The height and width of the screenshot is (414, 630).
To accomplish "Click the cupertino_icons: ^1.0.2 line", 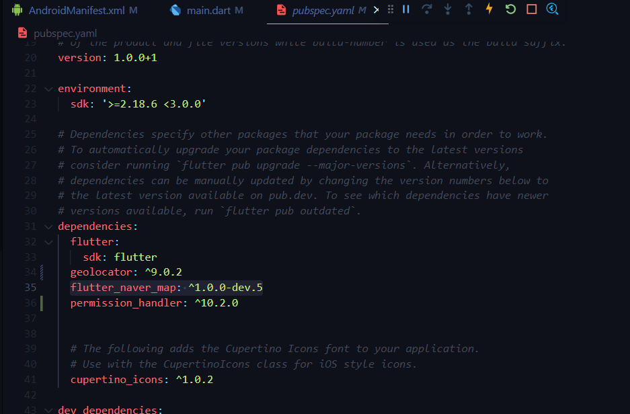I will (x=142, y=380).
